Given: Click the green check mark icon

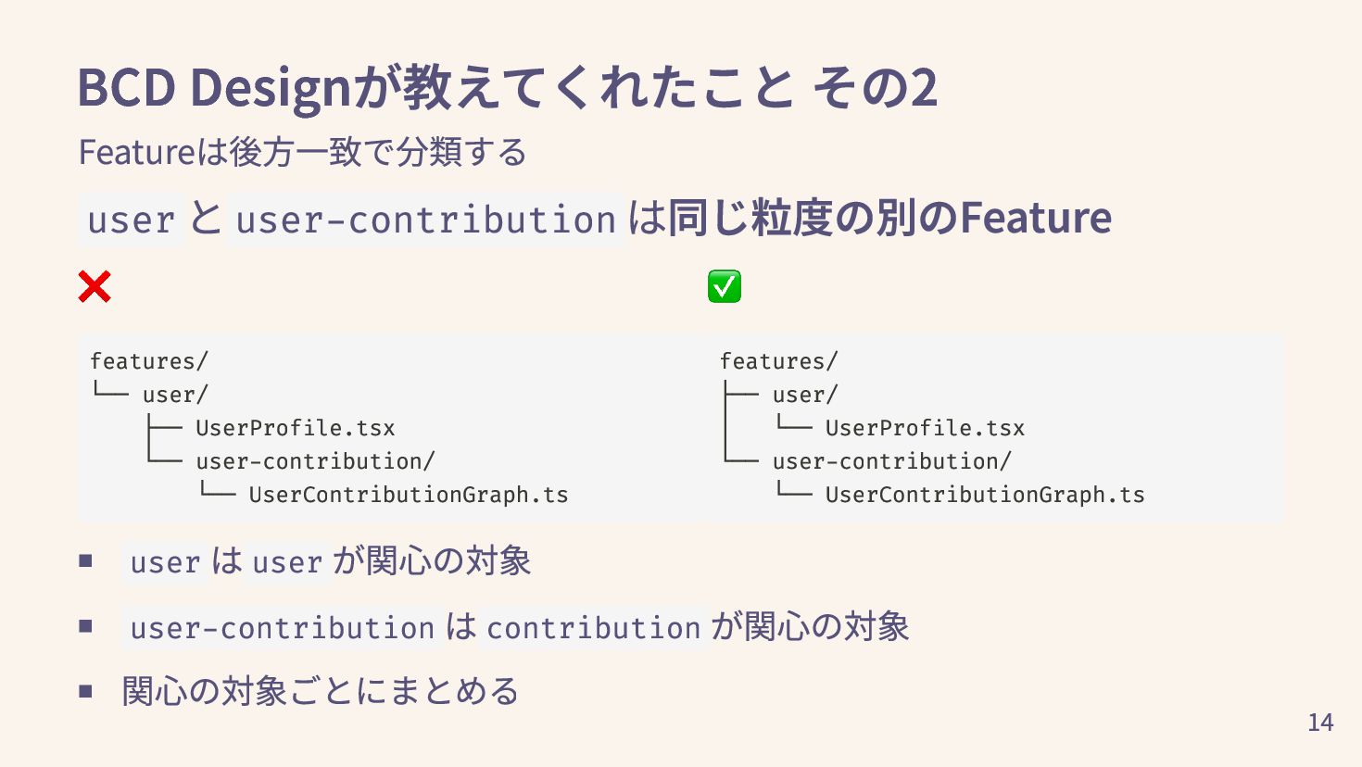Looking at the screenshot, I should tap(724, 286).
